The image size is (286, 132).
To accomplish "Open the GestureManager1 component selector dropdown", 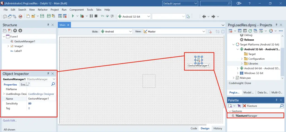I will [x=54, y=79].
